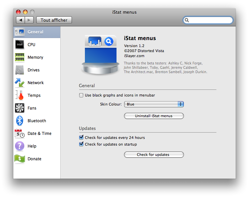Open the Fans pane label

(x=32, y=108)
